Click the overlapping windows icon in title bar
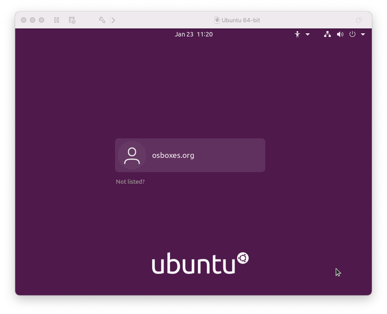387x314 pixels. (x=359, y=20)
